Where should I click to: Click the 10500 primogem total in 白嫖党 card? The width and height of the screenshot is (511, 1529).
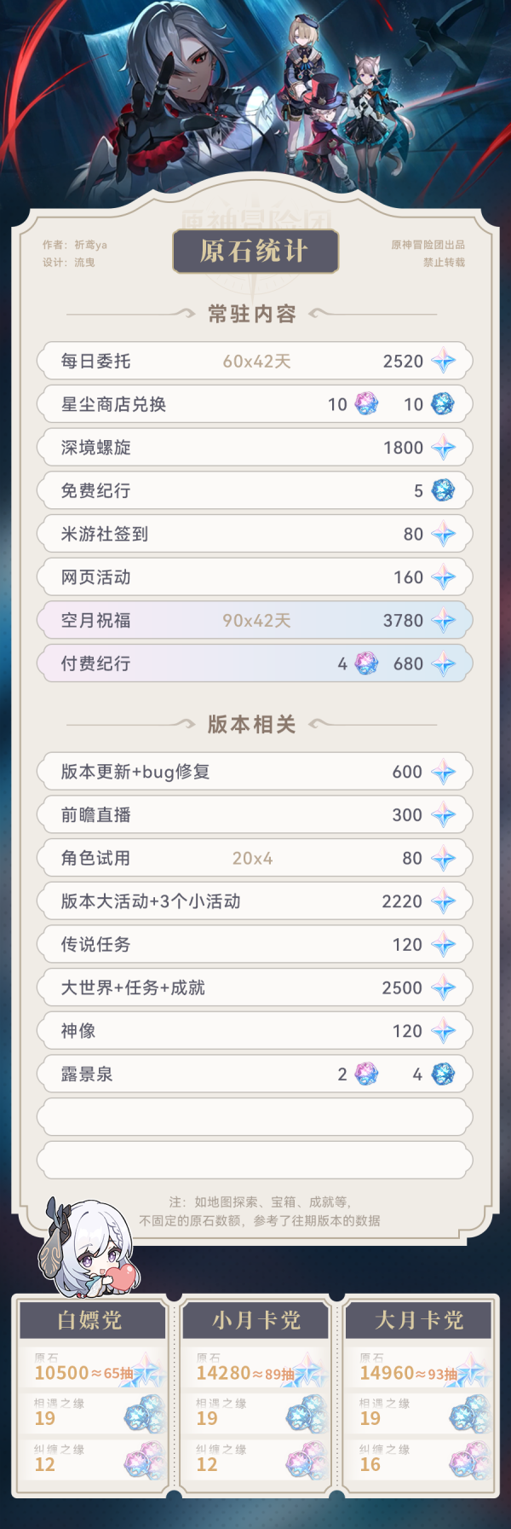(62, 1373)
